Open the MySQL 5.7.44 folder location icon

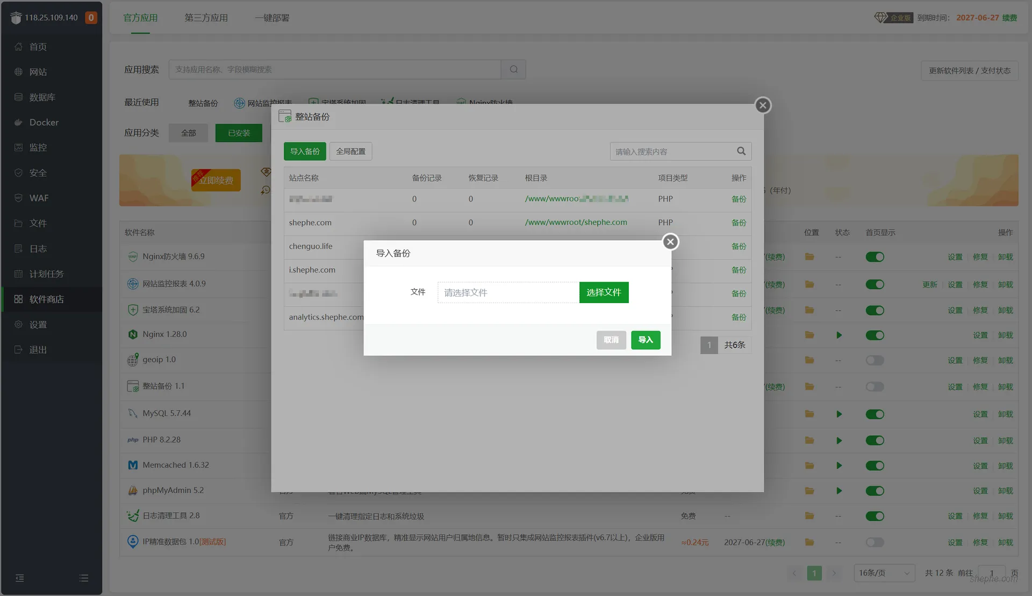point(809,414)
